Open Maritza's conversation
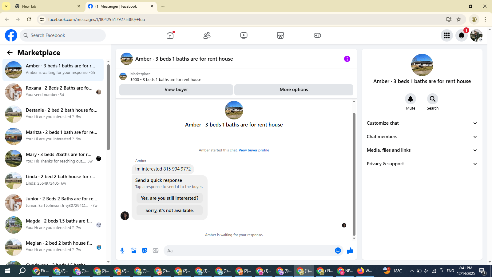The image size is (492, 277). point(53,136)
